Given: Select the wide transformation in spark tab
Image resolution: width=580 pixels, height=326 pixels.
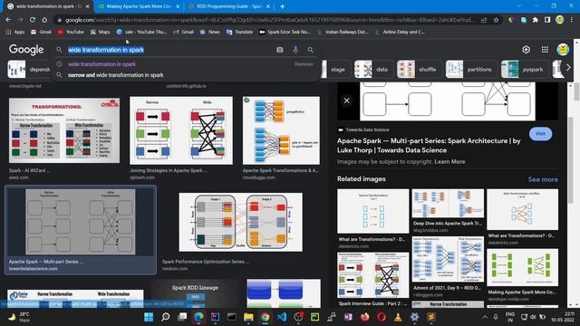Looking at the screenshot, I should coord(49,6).
